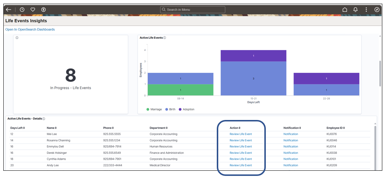Open In OpenSearch Dashboards link

[30, 29]
